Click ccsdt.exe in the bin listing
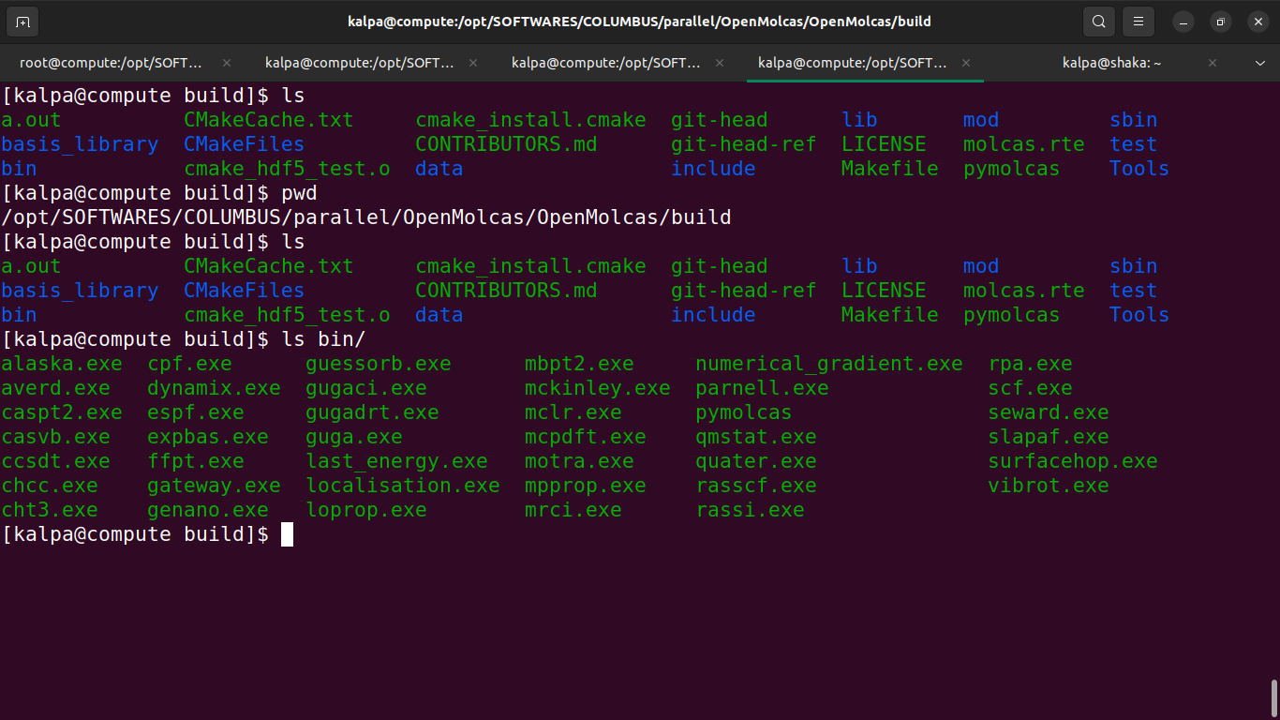Image resolution: width=1280 pixels, height=720 pixels. tap(56, 461)
